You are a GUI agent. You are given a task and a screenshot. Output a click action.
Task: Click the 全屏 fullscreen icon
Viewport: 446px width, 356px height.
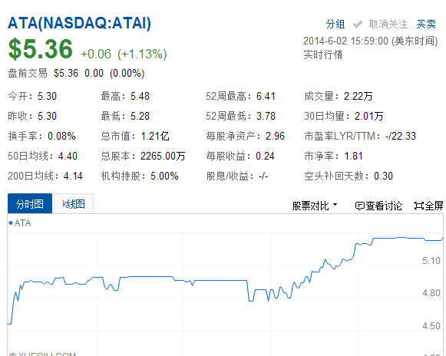(419, 206)
